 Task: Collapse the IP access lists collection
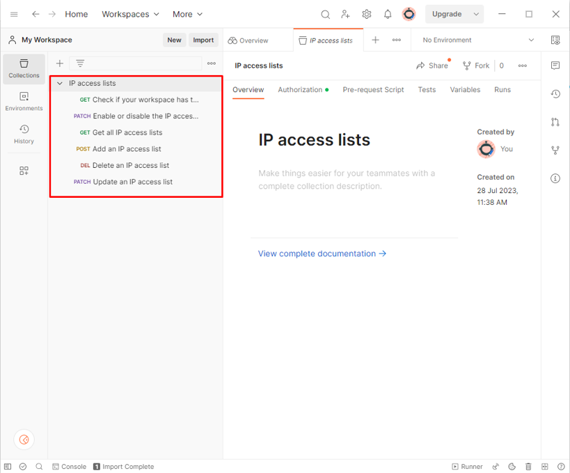[x=60, y=84]
